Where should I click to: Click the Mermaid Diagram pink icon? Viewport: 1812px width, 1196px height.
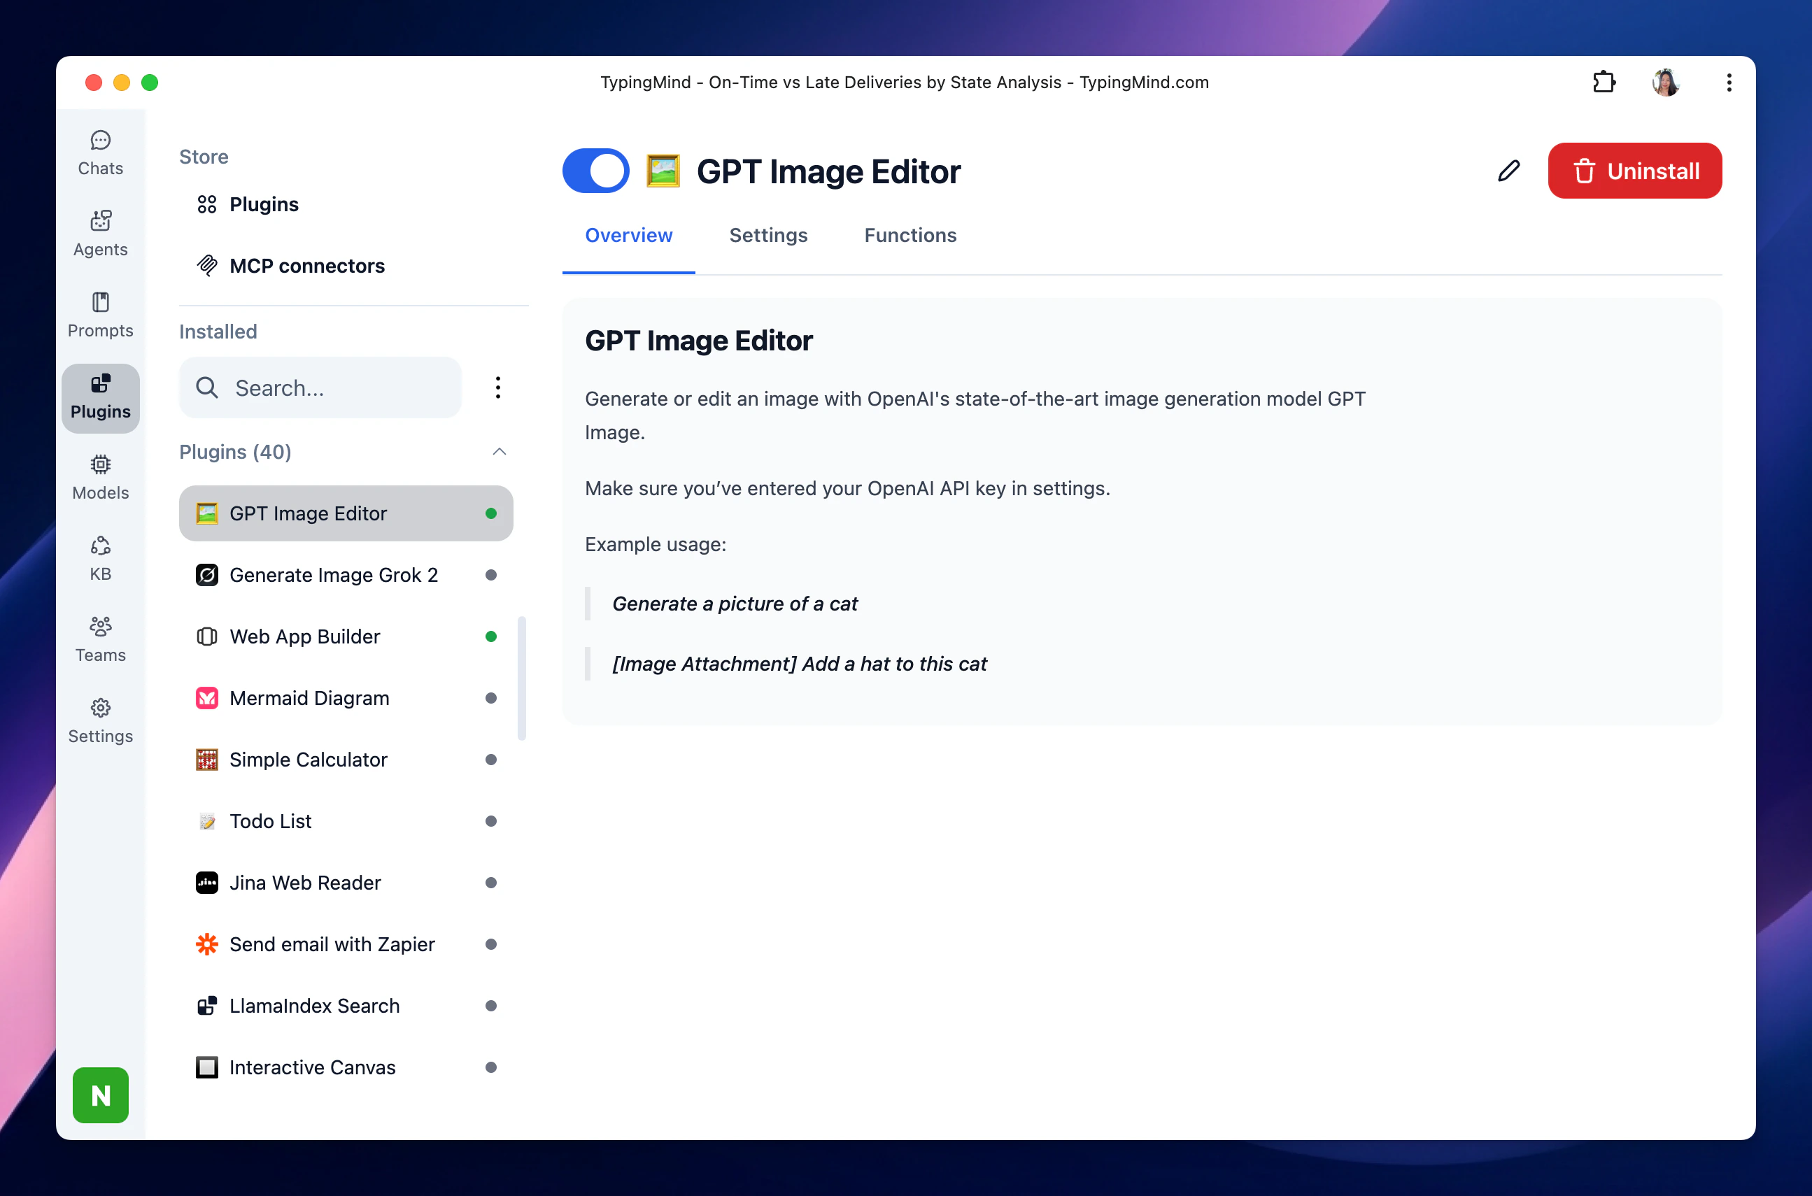207,698
